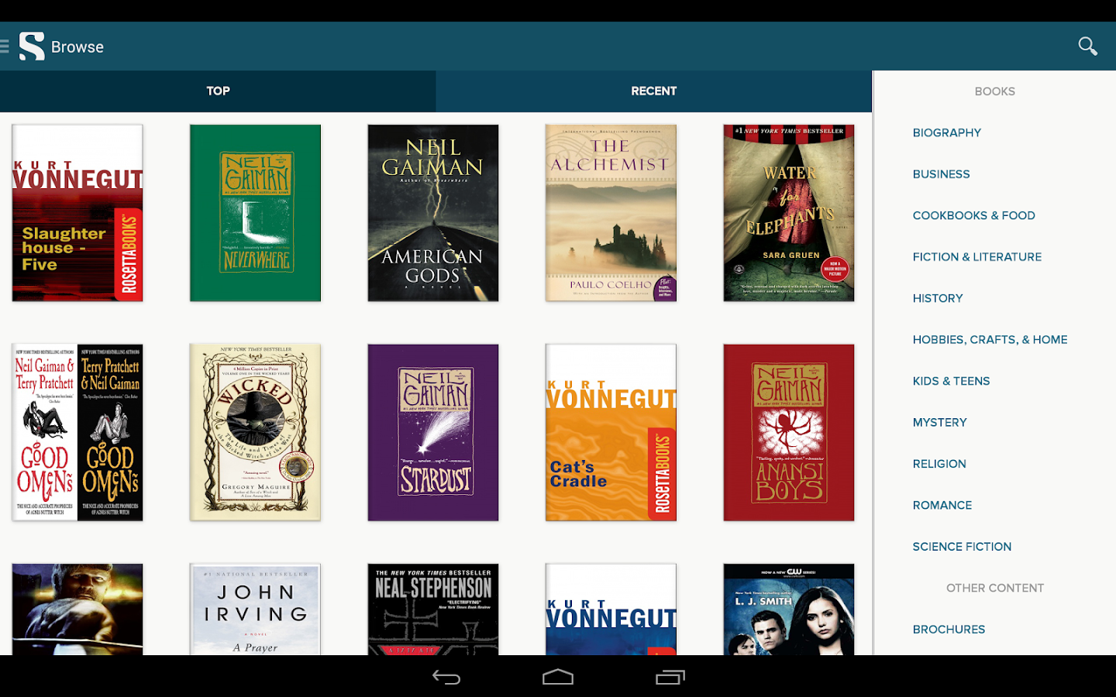The image size is (1116, 697).
Task: Open the Science Fiction category
Action: tap(963, 547)
